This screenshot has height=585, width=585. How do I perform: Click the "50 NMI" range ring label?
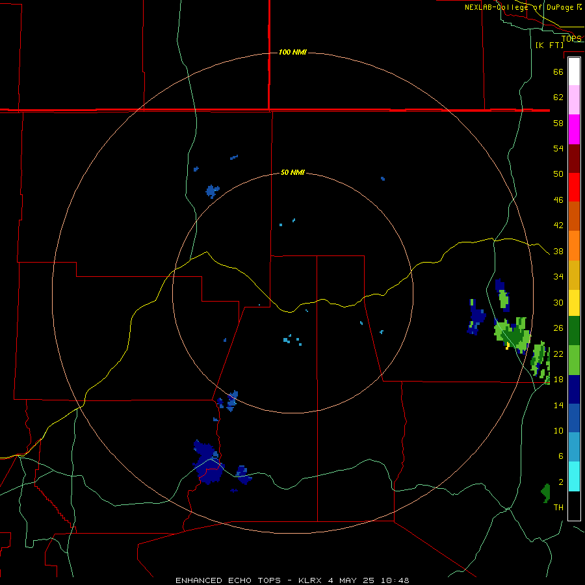[292, 172]
